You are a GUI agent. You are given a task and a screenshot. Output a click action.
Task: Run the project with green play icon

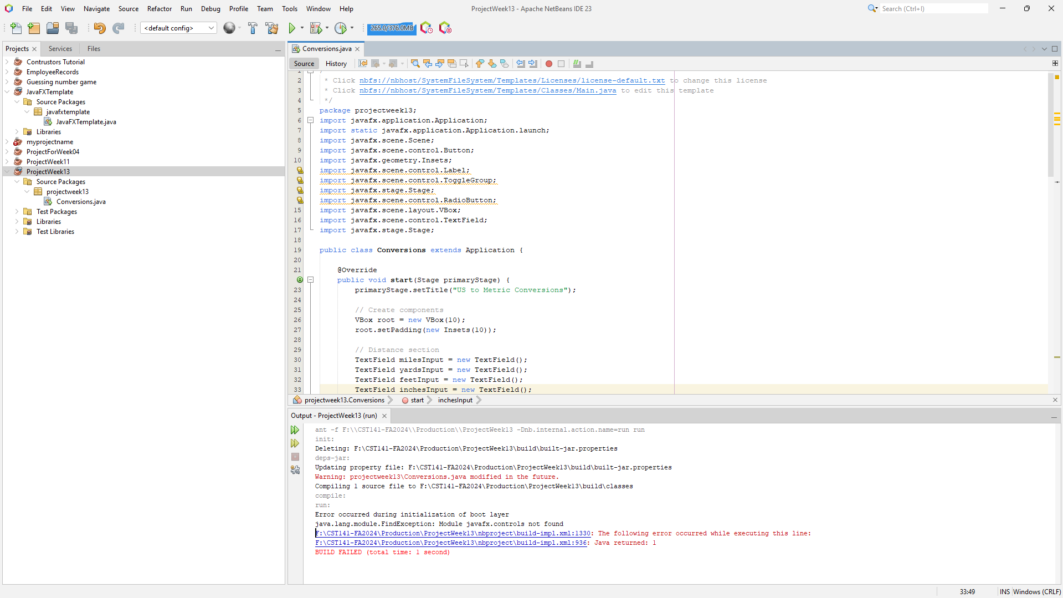pyautogui.click(x=292, y=28)
